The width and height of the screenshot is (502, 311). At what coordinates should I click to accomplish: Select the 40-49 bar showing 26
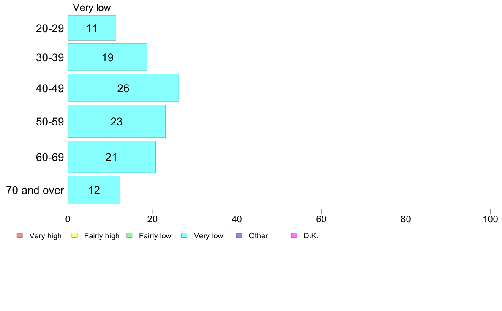(123, 88)
